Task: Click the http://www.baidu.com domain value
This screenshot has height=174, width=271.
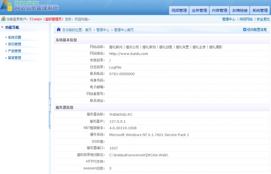Action: click(x=128, y=54)
